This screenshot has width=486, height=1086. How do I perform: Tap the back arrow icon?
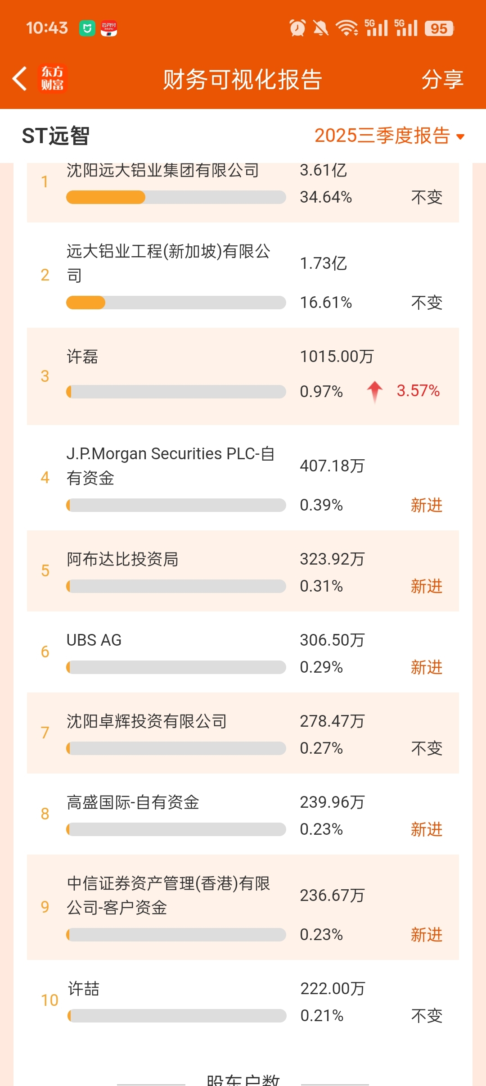20,79
